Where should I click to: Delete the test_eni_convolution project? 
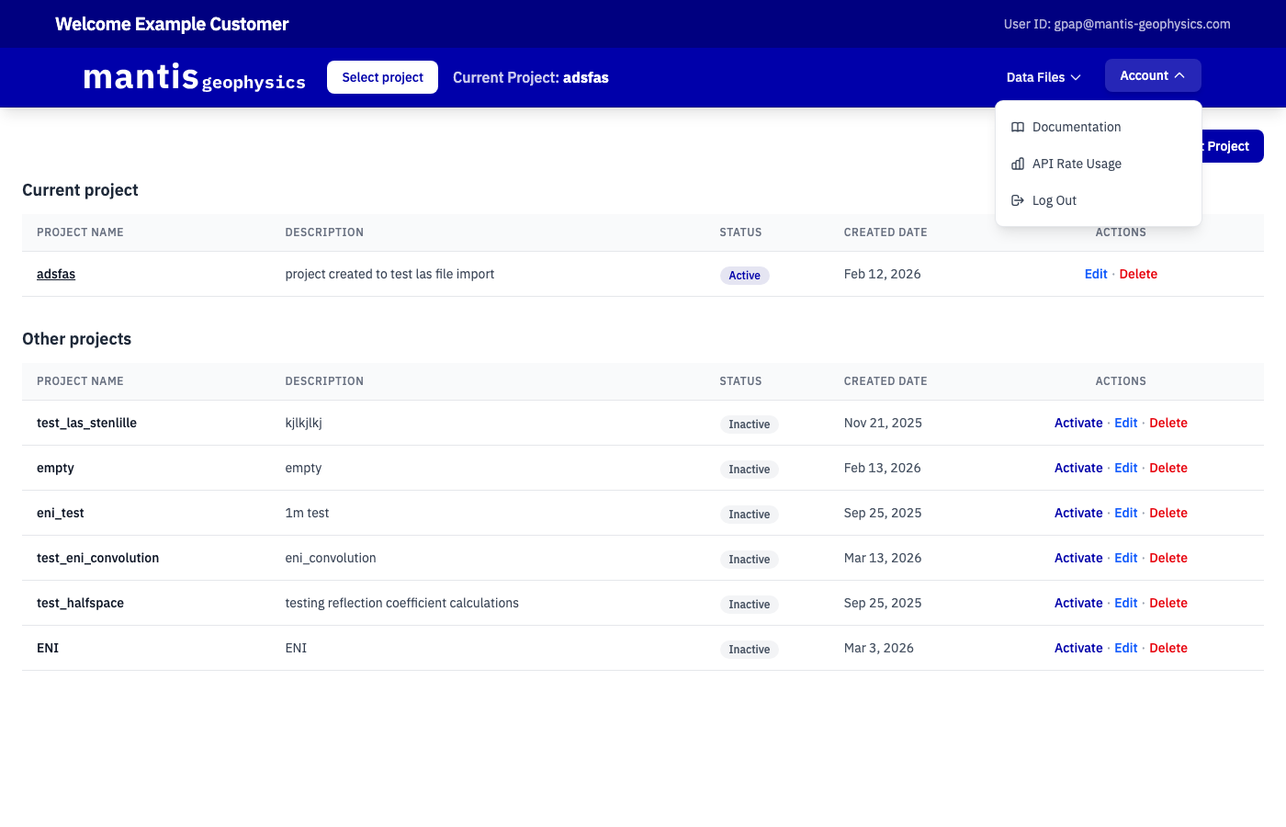click(1168, 558)
